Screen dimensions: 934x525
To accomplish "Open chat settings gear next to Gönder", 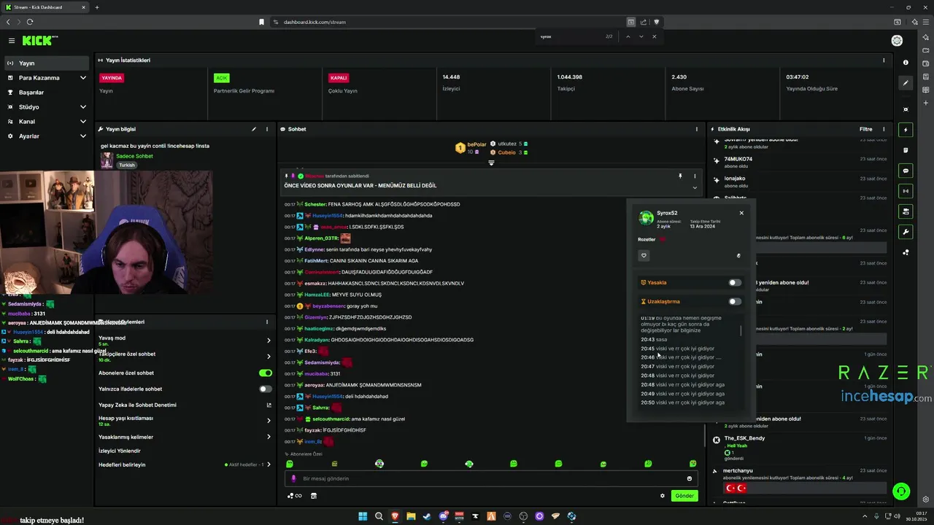I will pos(663,496).
